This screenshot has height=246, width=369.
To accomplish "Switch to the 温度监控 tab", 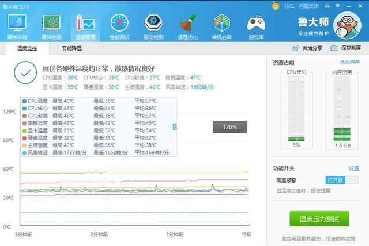I will (27, 48).
